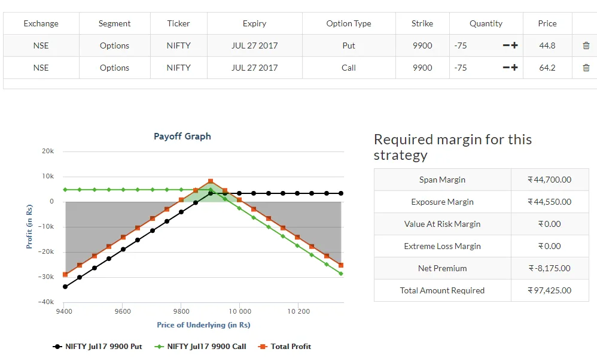Click the Put row price 44.8

(x=547, y=45)
